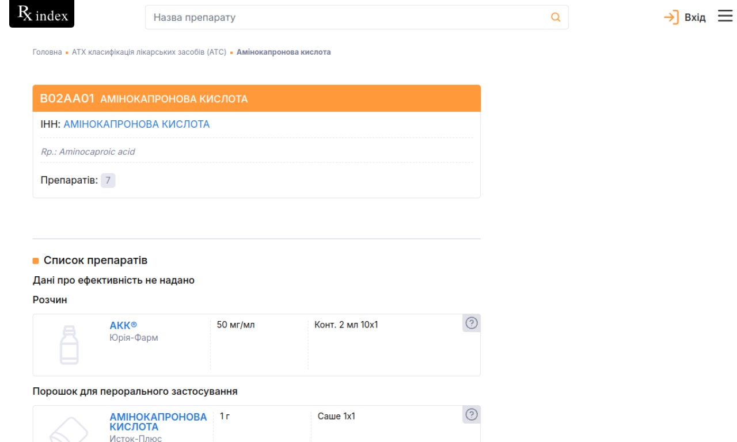
Task: Open the АКК® drug link
Action: click(123, 325)
